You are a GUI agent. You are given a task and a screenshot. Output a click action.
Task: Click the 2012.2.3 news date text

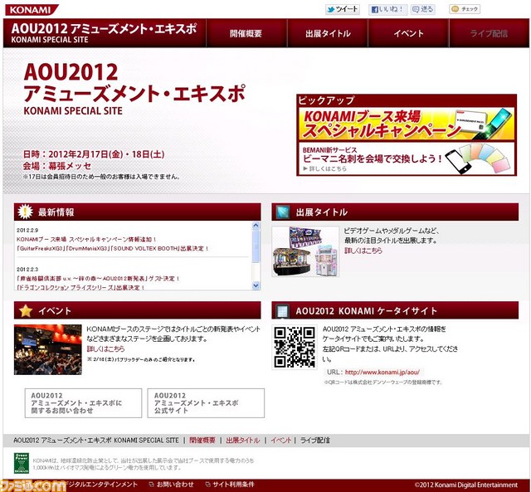27,269
